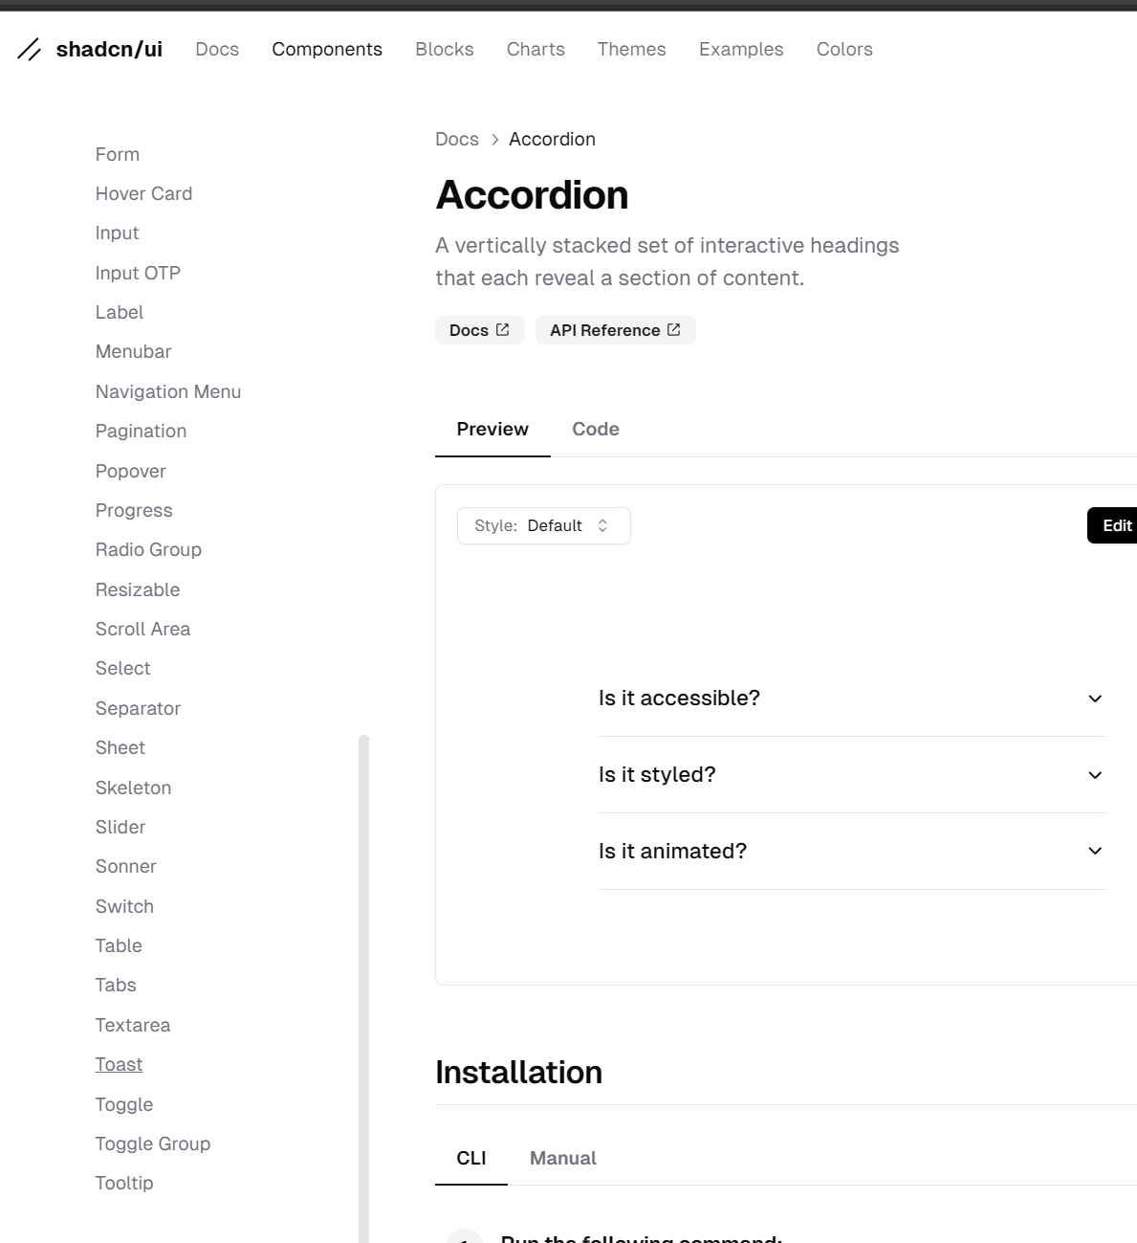Open the Style: Default dropdown
Screen dimensions: 1137x1243
pos(543,525)
